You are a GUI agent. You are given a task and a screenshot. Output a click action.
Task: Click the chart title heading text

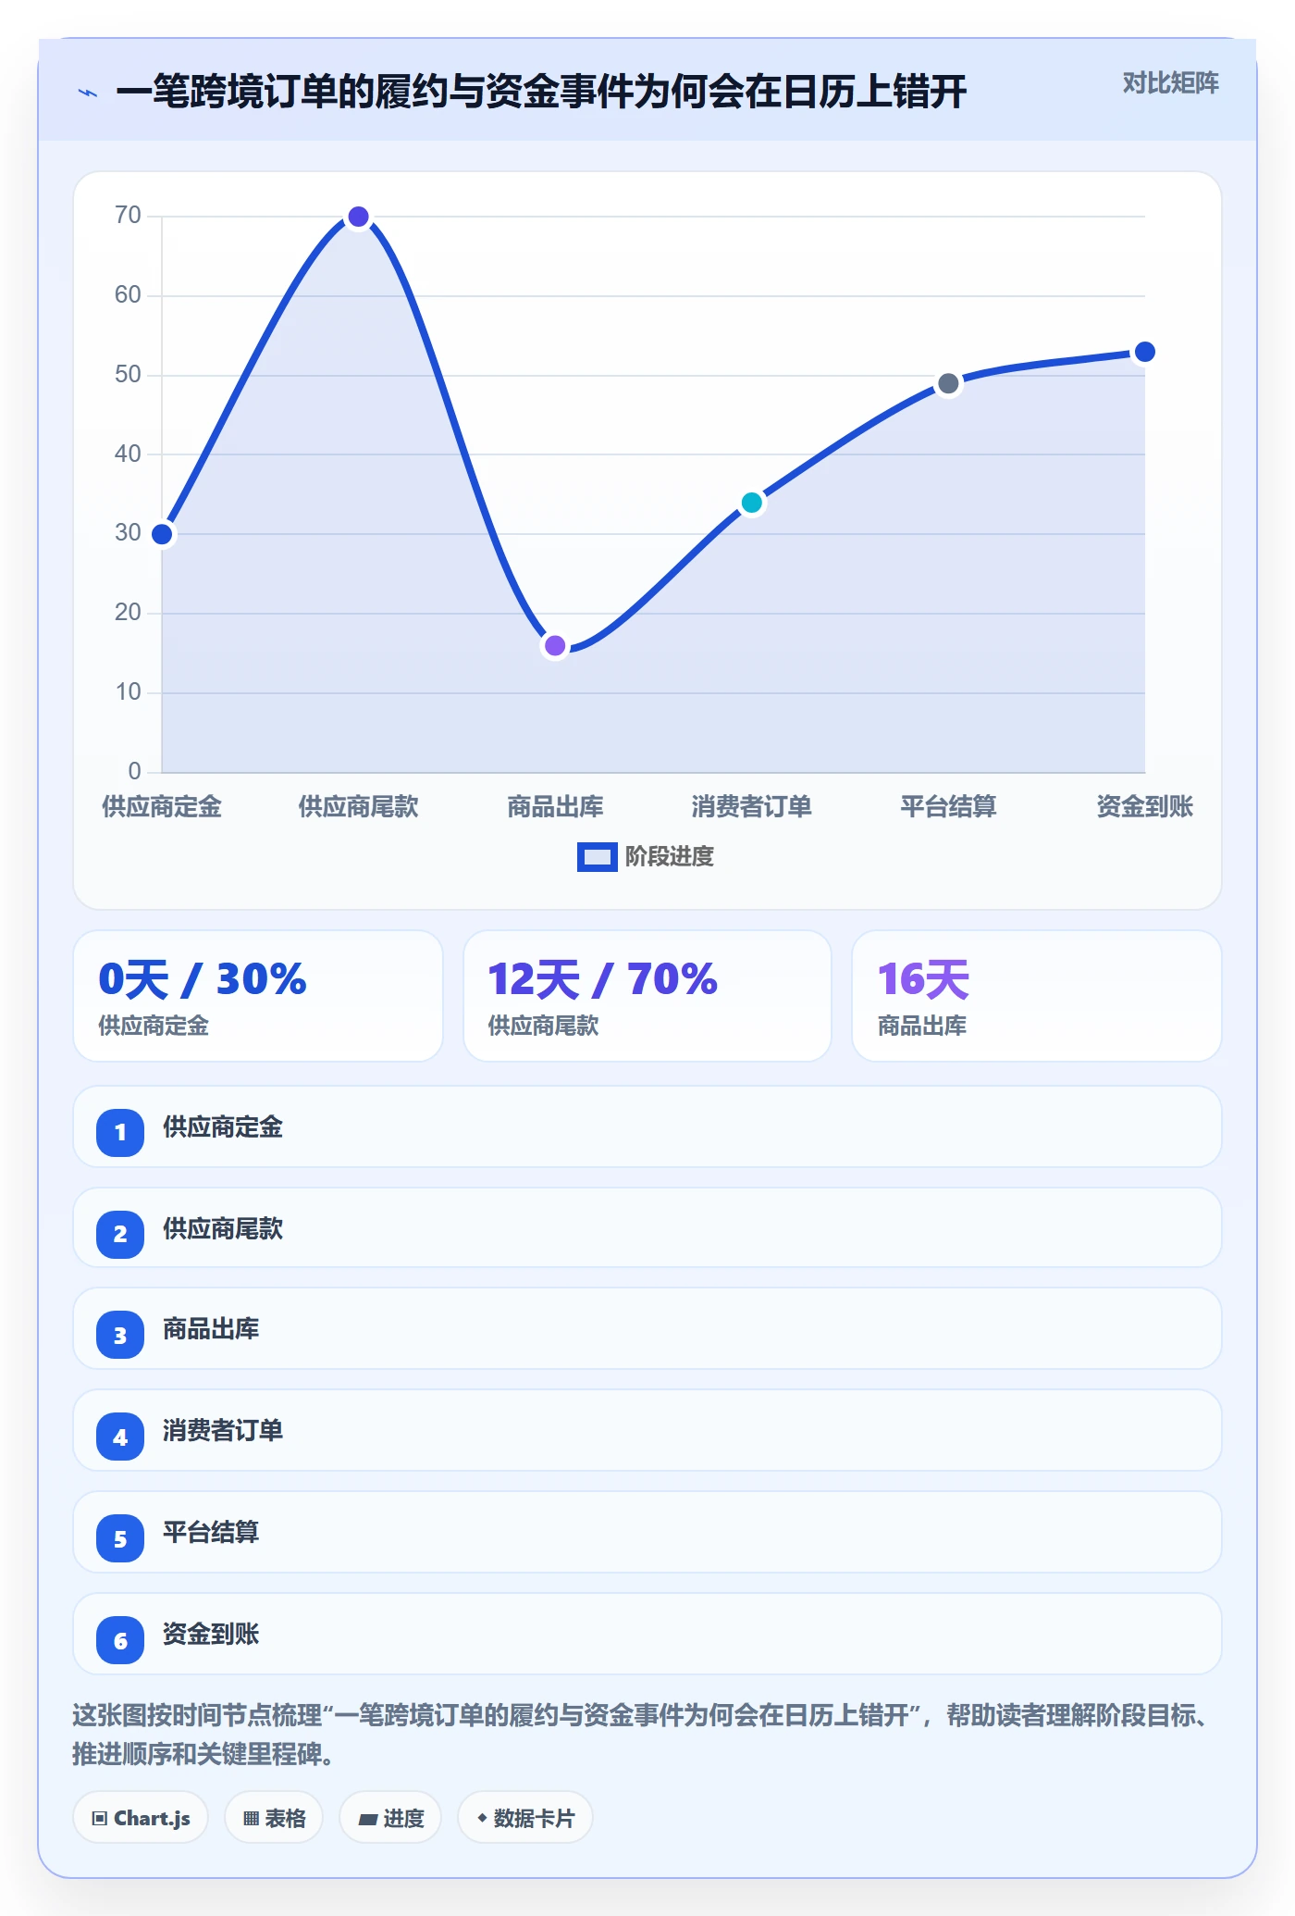point(541,93)
